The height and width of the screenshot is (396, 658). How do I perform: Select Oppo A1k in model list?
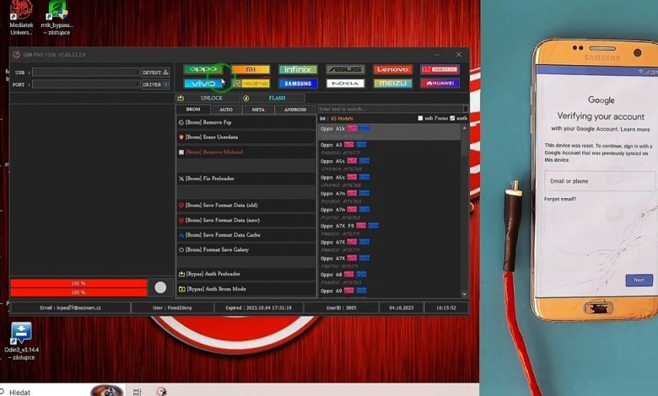point(390,131)
